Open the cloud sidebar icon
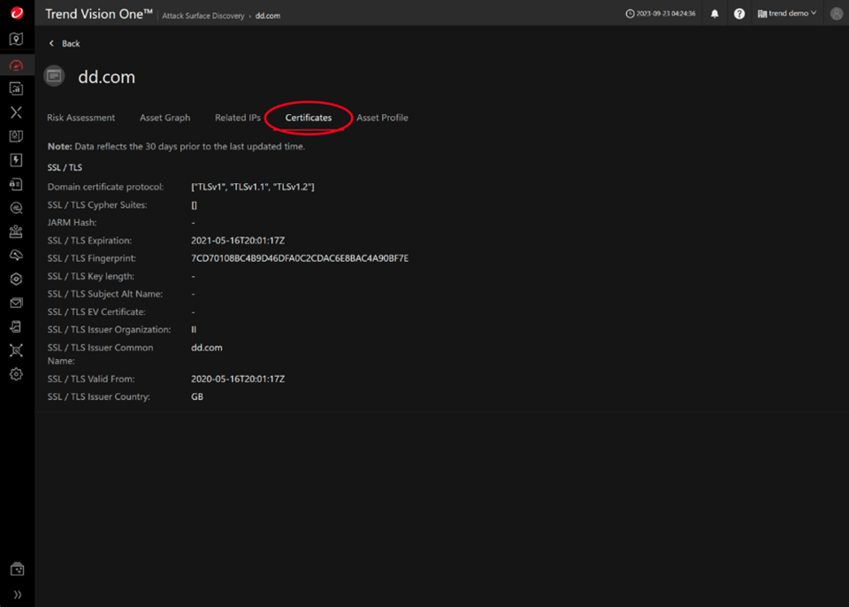The image size is (849, 607). click(16, 255)
